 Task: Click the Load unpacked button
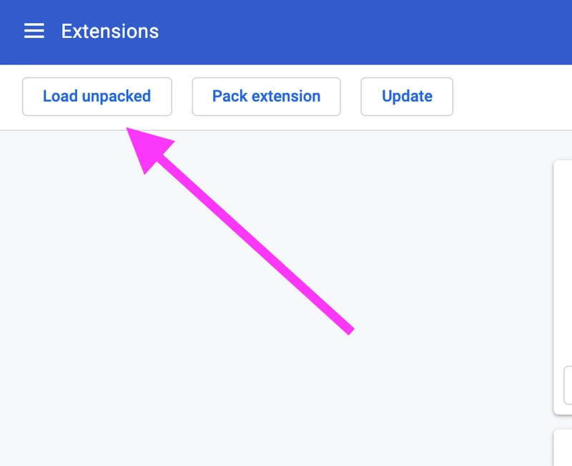[97, 97]
